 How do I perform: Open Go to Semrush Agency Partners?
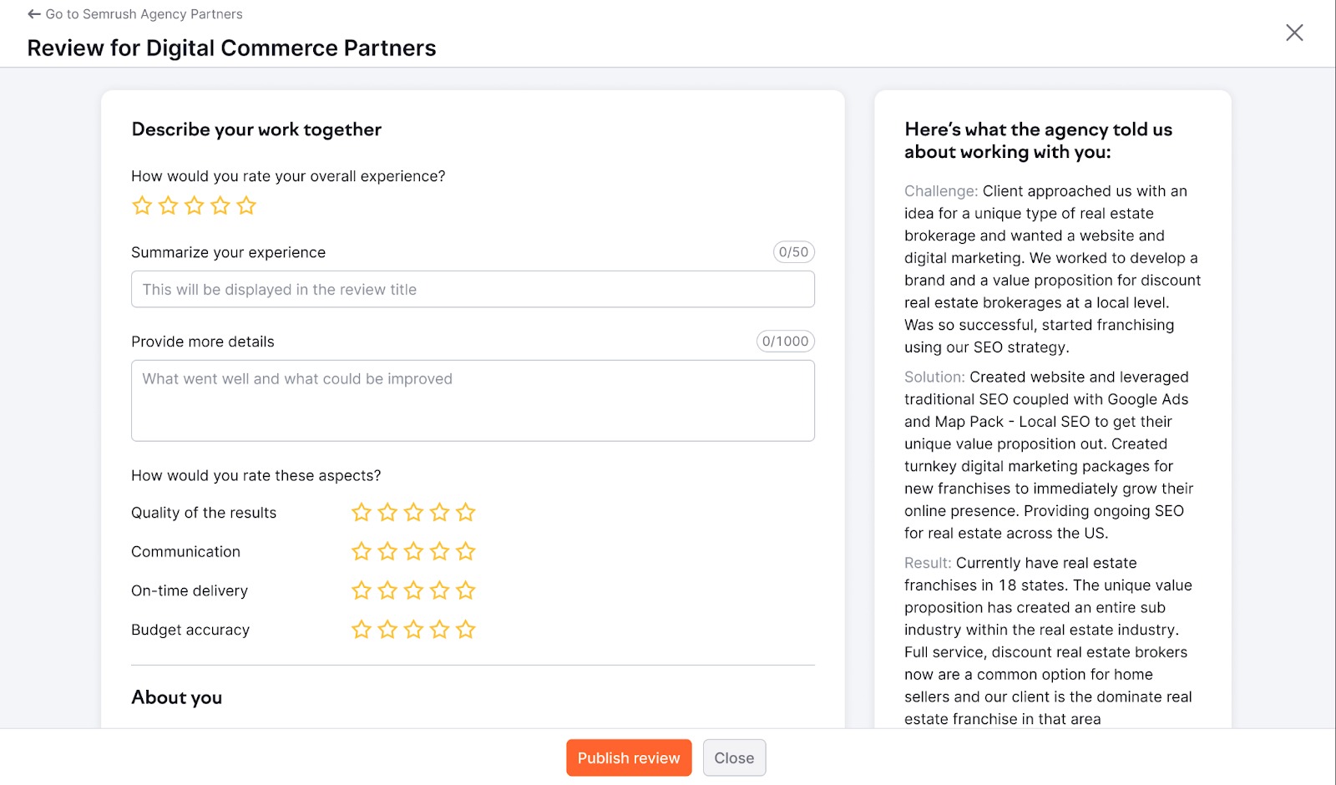coord(145,13)
